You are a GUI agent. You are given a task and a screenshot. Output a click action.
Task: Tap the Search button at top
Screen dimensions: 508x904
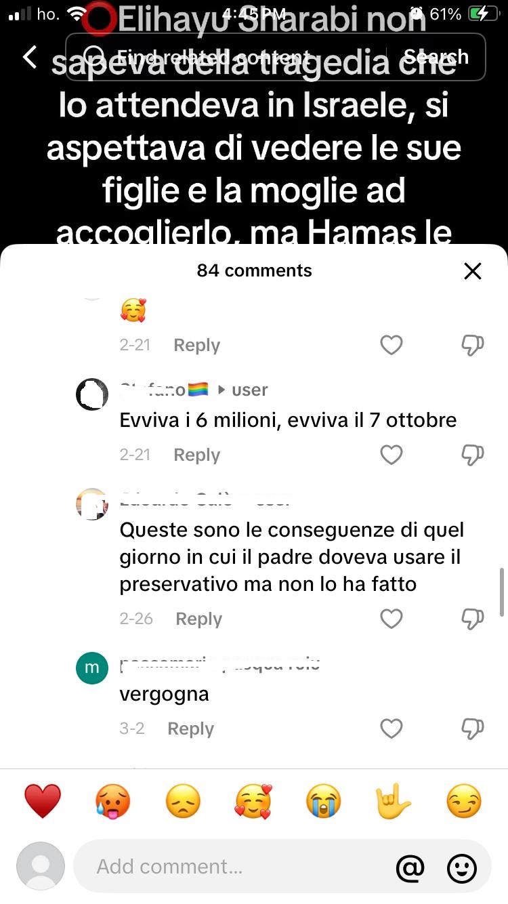pos(436,57)
